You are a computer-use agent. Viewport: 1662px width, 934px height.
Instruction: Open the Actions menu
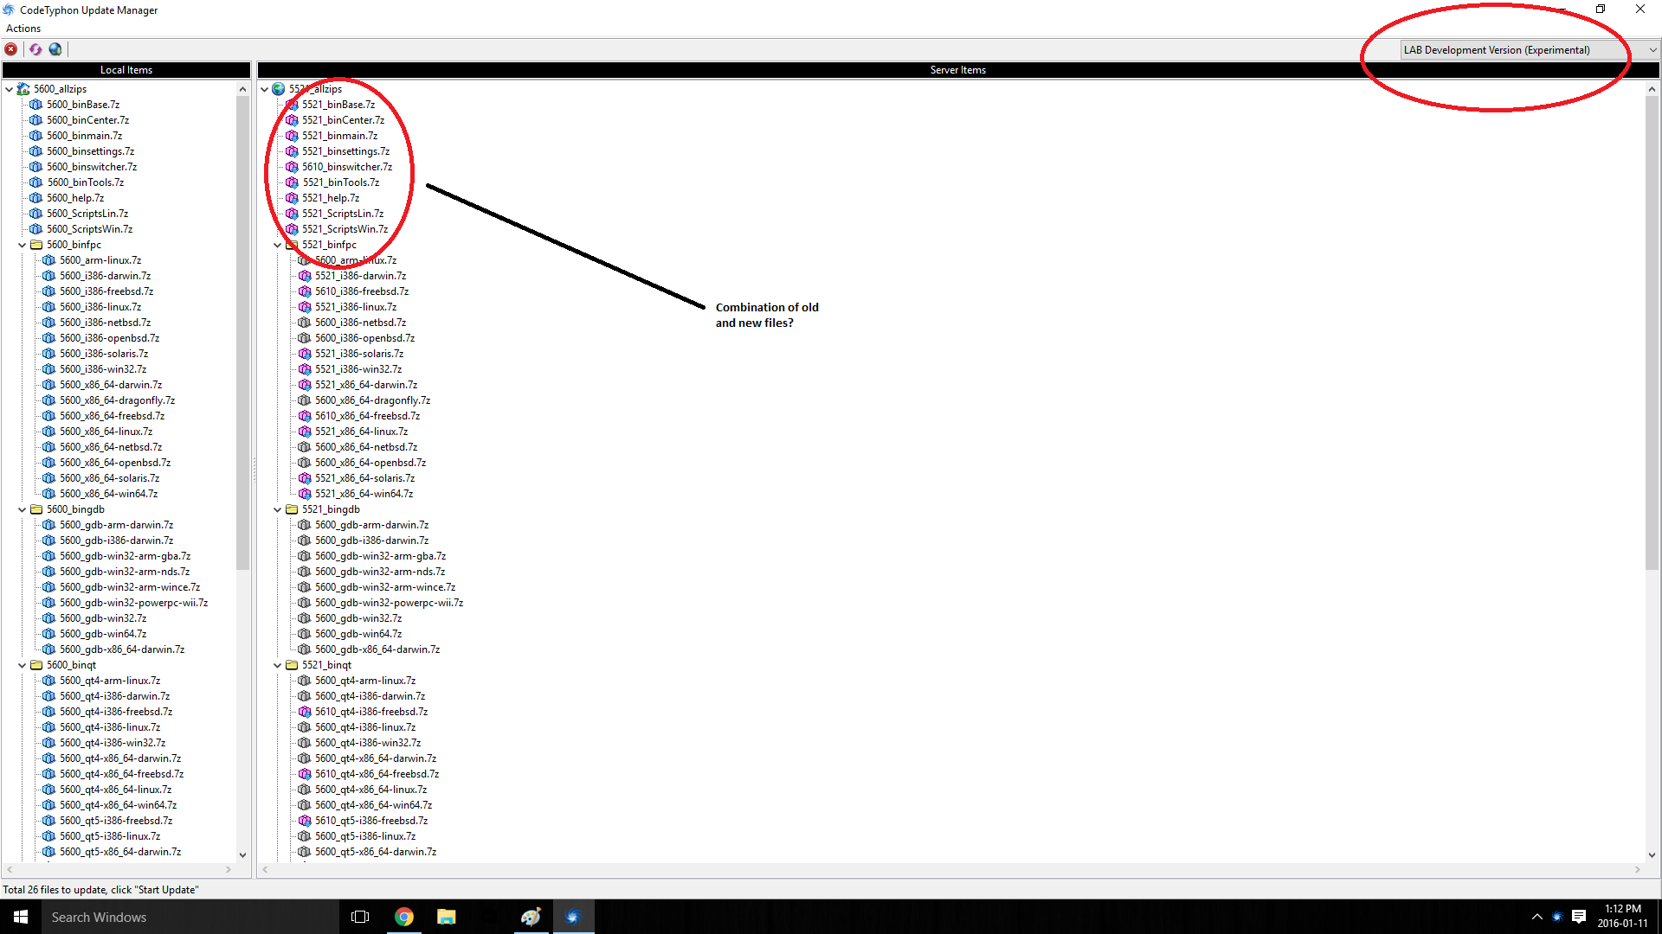point(23,29)
